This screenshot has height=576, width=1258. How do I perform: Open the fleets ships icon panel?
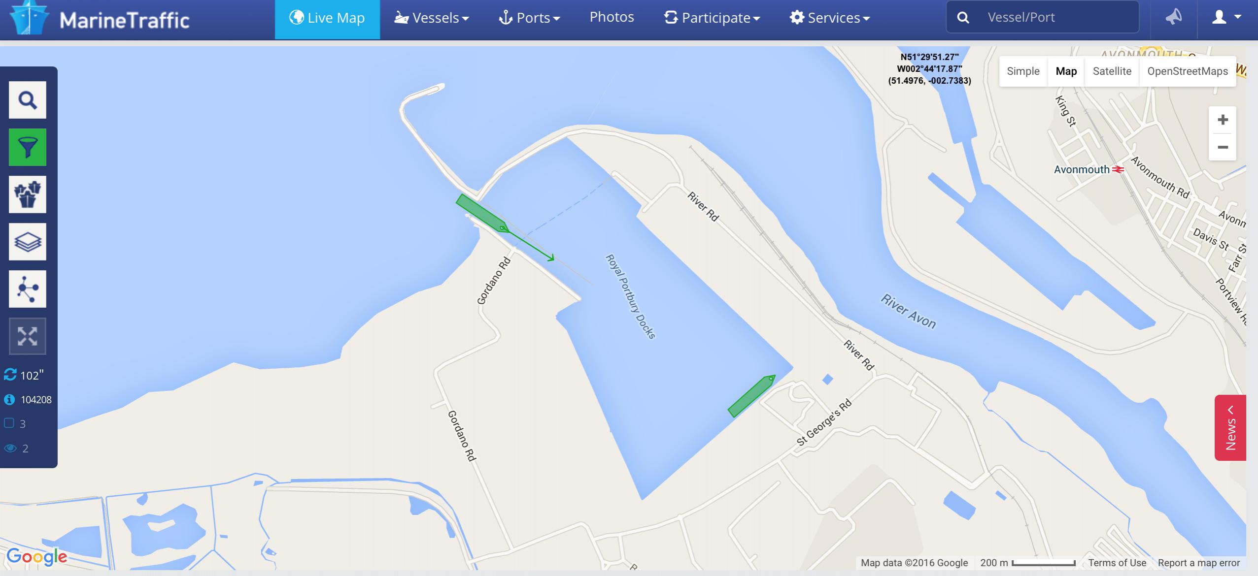[28, 194]
